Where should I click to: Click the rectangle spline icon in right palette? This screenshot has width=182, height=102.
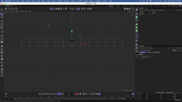(136, 14)
